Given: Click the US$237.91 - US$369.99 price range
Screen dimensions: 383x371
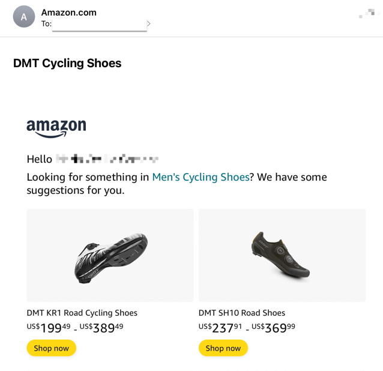Looking at the screenshot, I should [247, 328].
